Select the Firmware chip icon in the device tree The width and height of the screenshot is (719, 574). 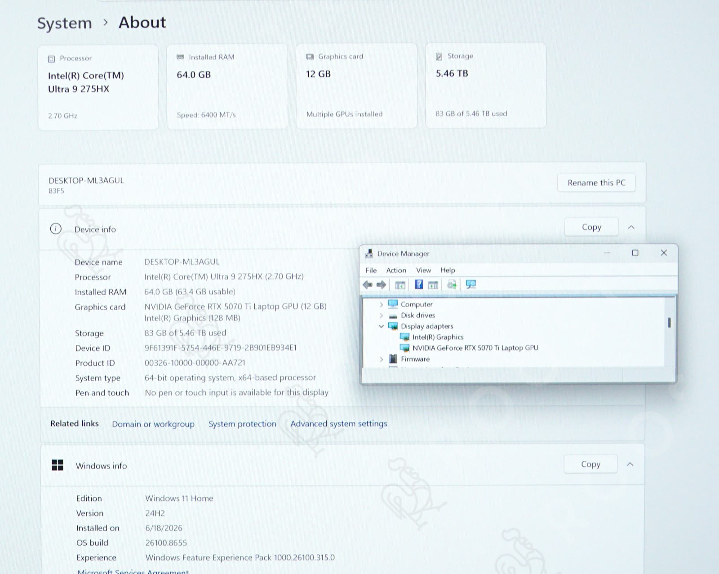(393, 359)
